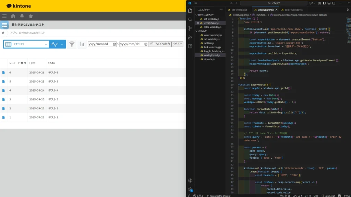Screen dimensions: 351x197
Task: Toggle primary sidebar layout button in title bar
Action: (x=324, y=3)
